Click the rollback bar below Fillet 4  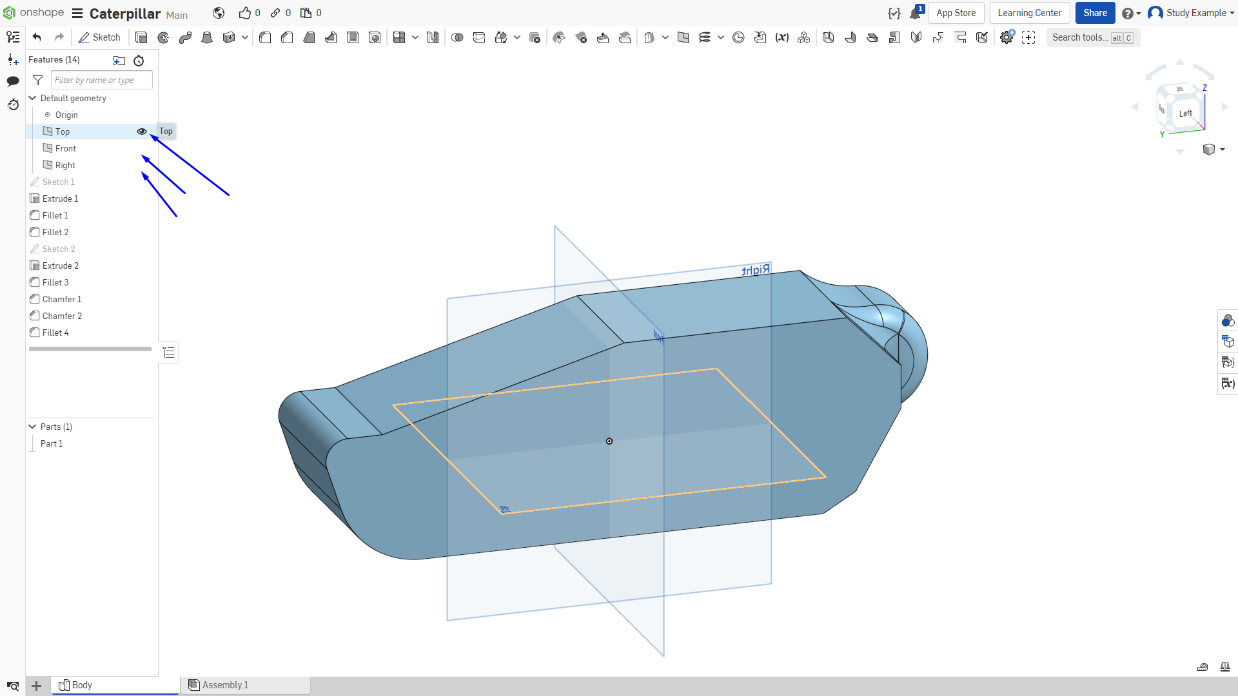click(90, 349)
